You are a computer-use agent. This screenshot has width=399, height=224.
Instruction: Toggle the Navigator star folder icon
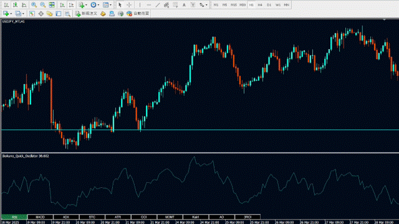(x=50, y=14)
